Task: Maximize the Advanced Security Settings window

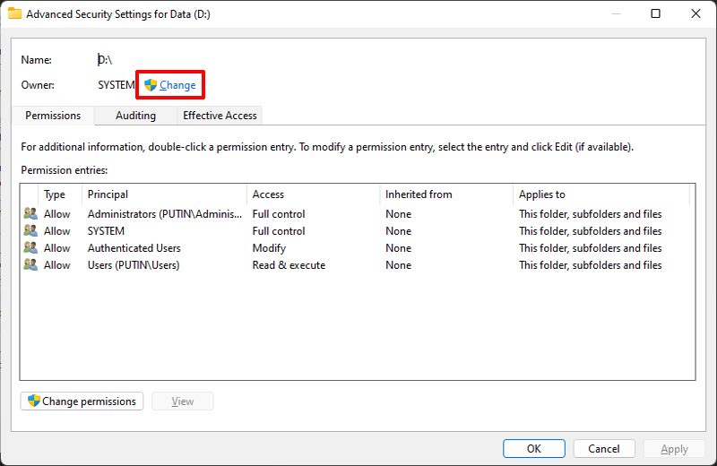Action: 655,13
